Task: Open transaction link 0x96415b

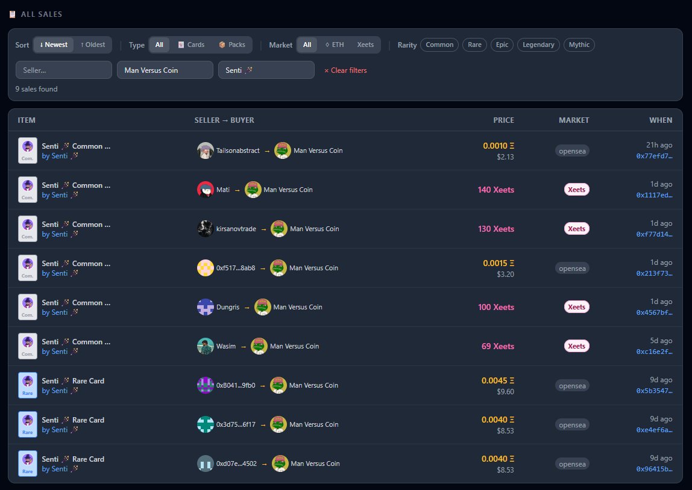Action: [654, 469]
